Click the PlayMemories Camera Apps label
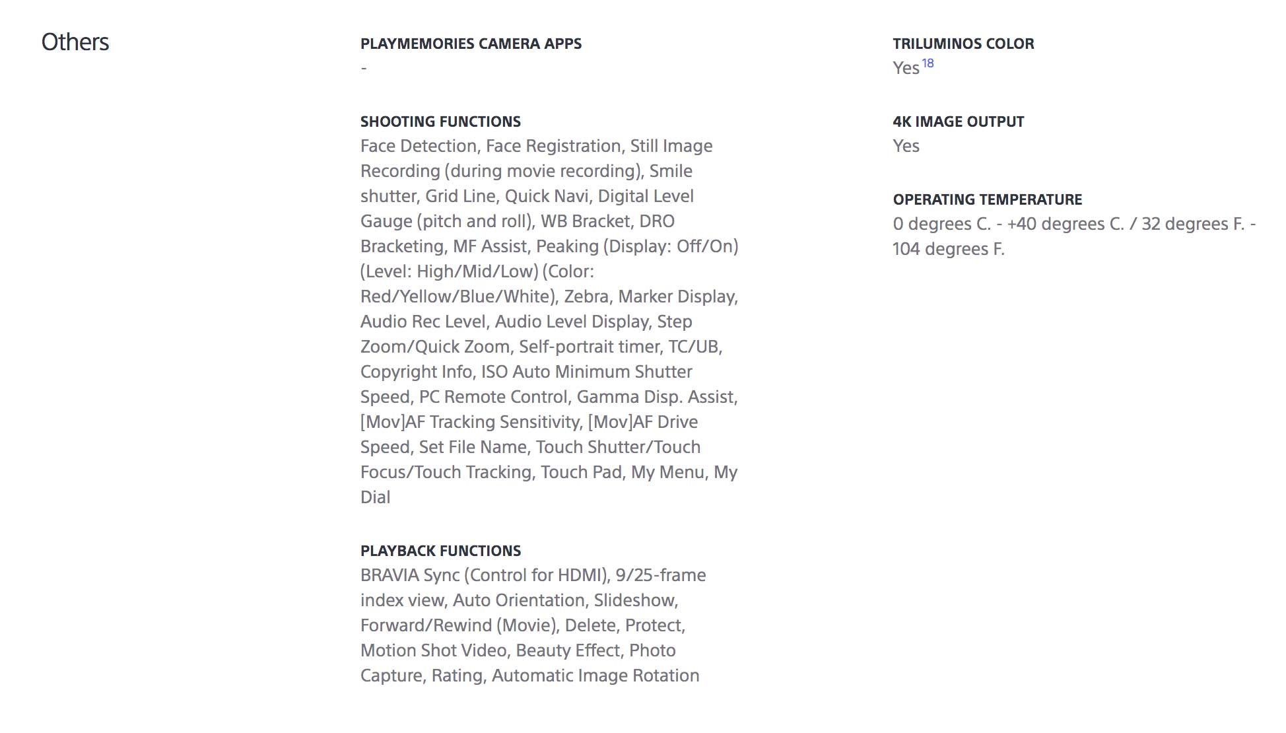1286x733 pixels. (471, 44)
